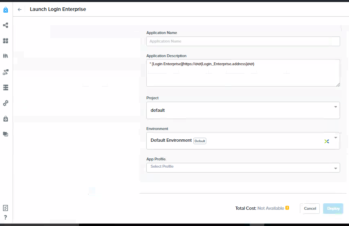Screen dimensions: 349x226
Task: Open the Endpoints server stack icon
Action: point(6,87)
